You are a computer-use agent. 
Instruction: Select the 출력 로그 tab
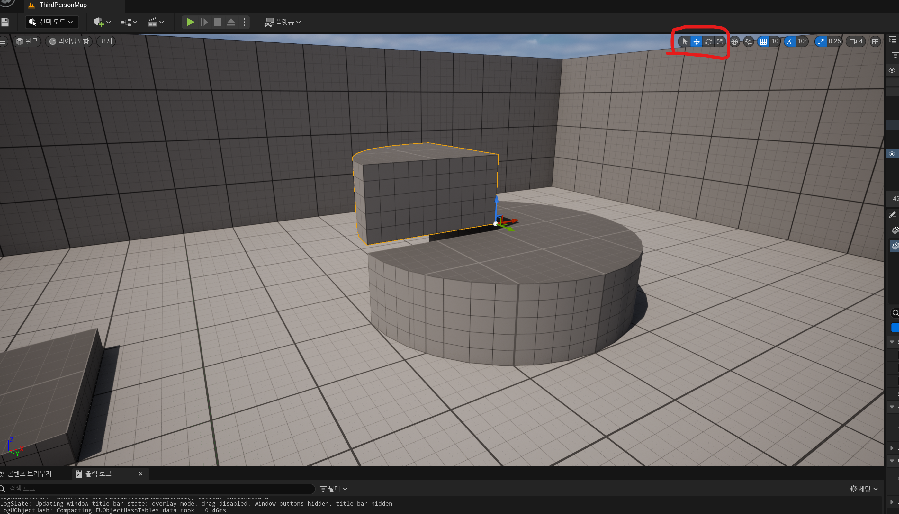(98, 473)
